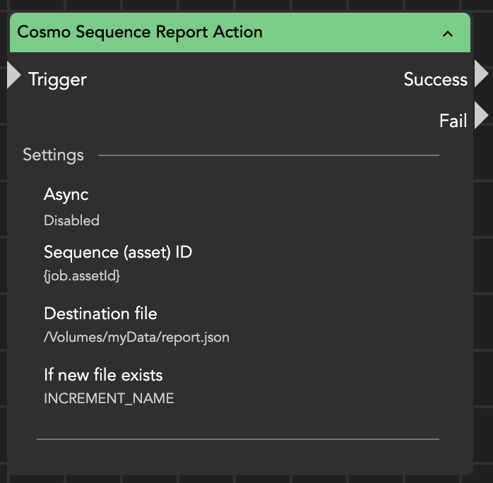Edit the /Volumes/myData/report.json path
This screenshot has width=493, height=483.
136,338
